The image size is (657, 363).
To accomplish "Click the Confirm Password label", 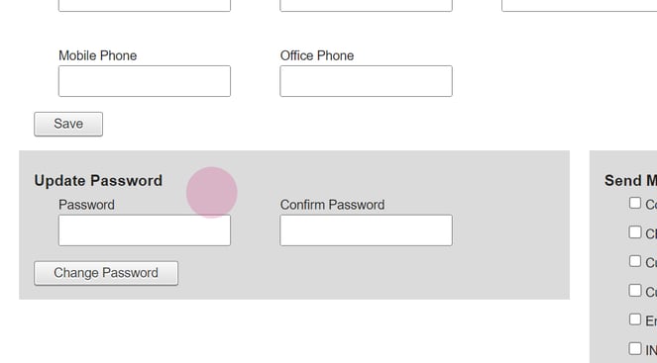I will click(332, 205).
